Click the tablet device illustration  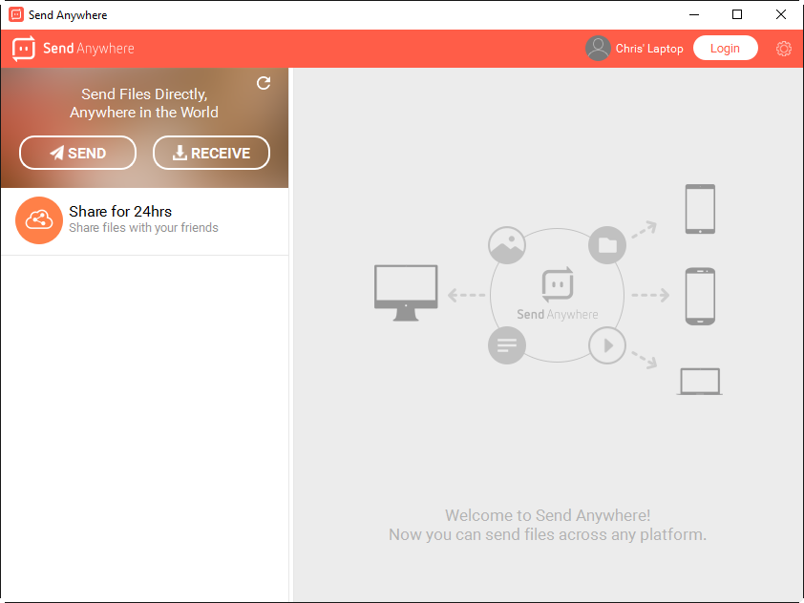700,209
